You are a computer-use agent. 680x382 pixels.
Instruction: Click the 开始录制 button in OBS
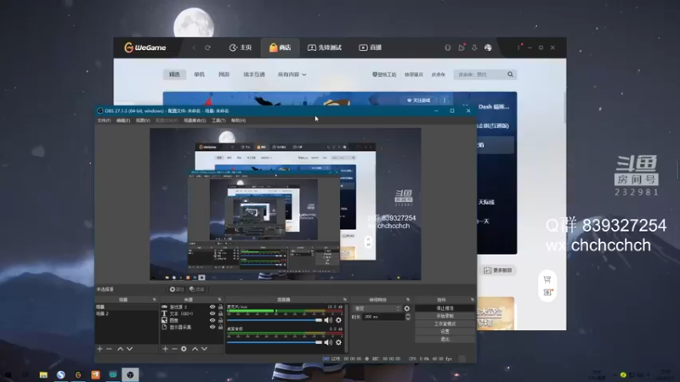(445, 316)
